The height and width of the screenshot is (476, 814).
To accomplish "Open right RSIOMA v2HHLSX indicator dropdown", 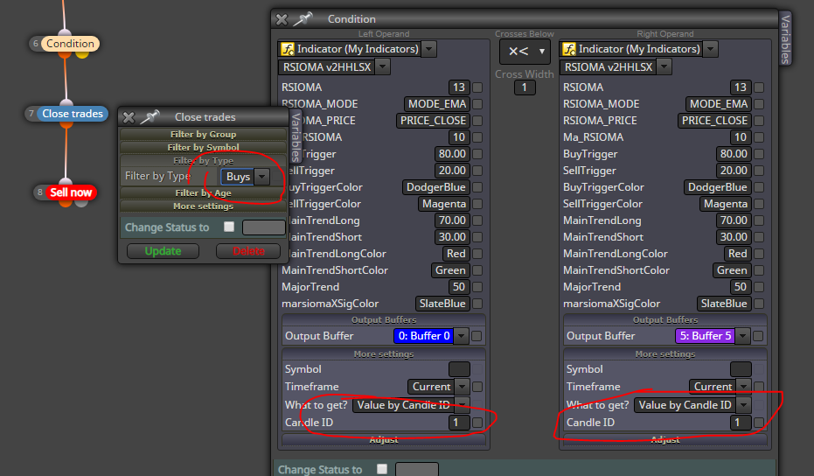I will point(664,67).
